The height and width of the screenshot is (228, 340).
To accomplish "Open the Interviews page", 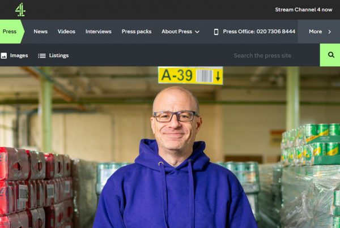I will tap(99, 32).
